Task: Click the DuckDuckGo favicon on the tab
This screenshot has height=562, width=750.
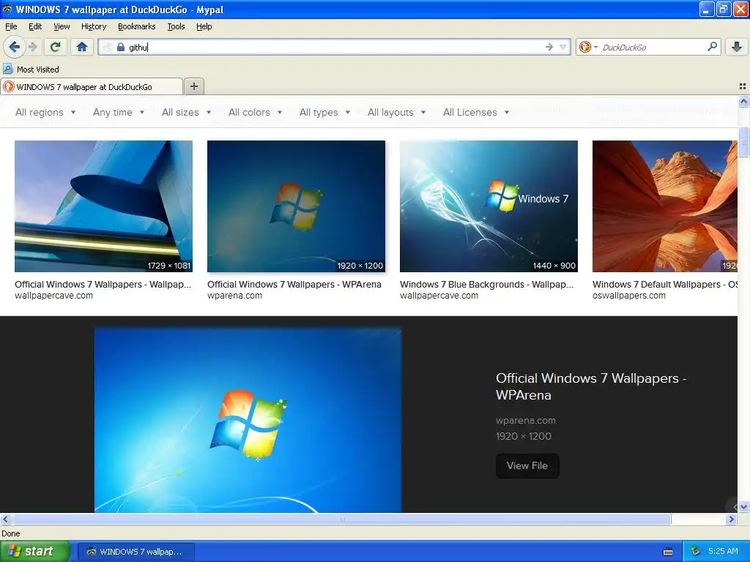Action: click(8, 86)
